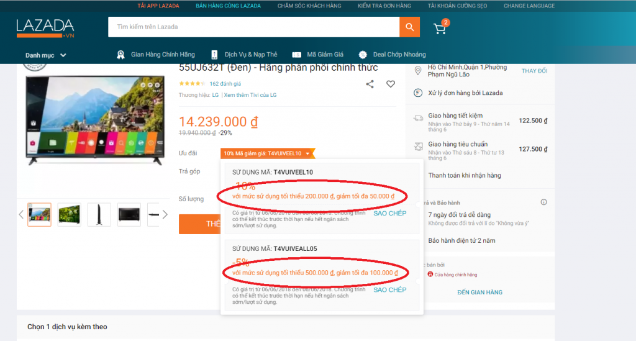This screenshot has height=341, width=636.
Task: Share this product via share icon
Action: pyautogui.click(x=370, y=84)
